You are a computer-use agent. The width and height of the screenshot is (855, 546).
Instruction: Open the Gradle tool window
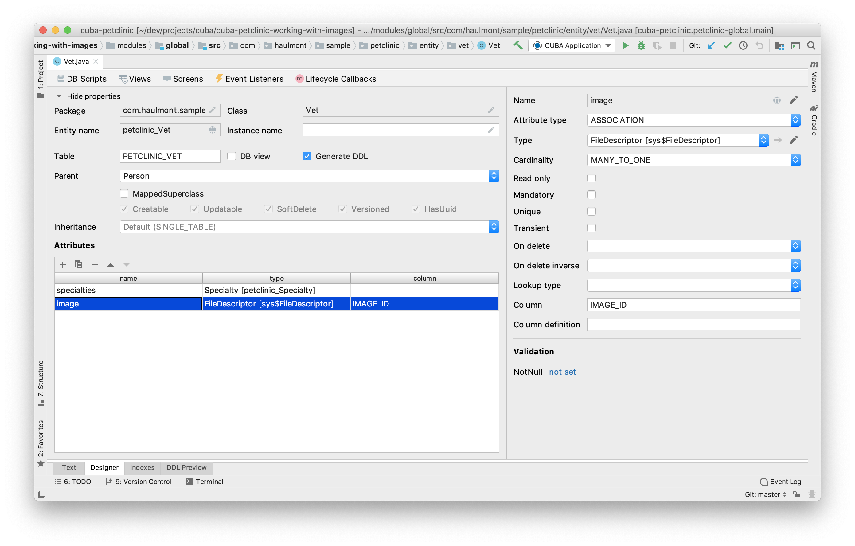coord(814,120)
